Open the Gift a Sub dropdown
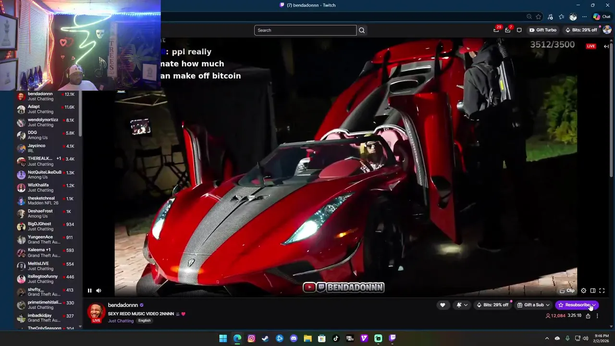The height and width of the screenshot is (346, 615). tap(533, 305)
